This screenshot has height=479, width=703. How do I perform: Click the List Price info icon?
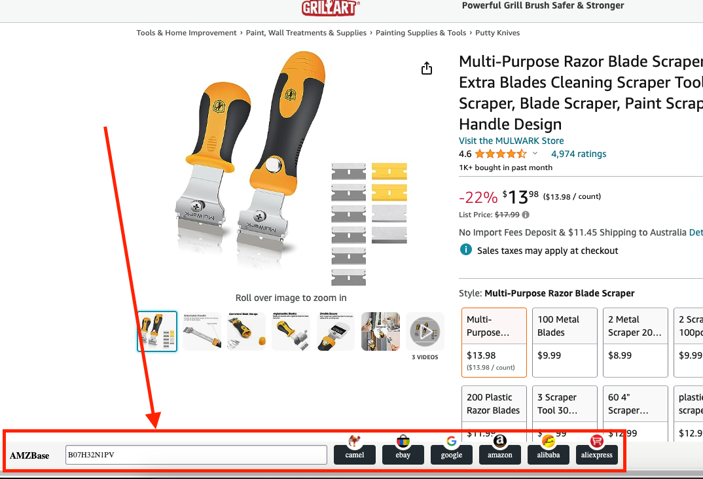[x=526, y=215]
